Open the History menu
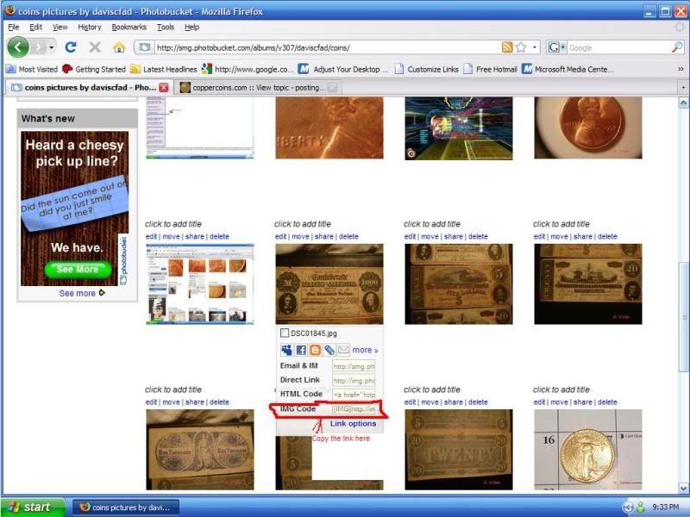 (90, 28)
